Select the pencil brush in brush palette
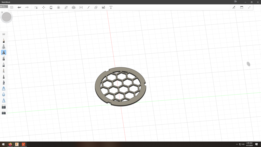This screenshot has width=261, height=147. [4, 41]
